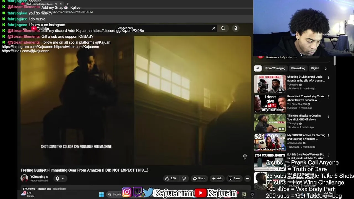Expand the description at '67K views'

click(29, 189)
